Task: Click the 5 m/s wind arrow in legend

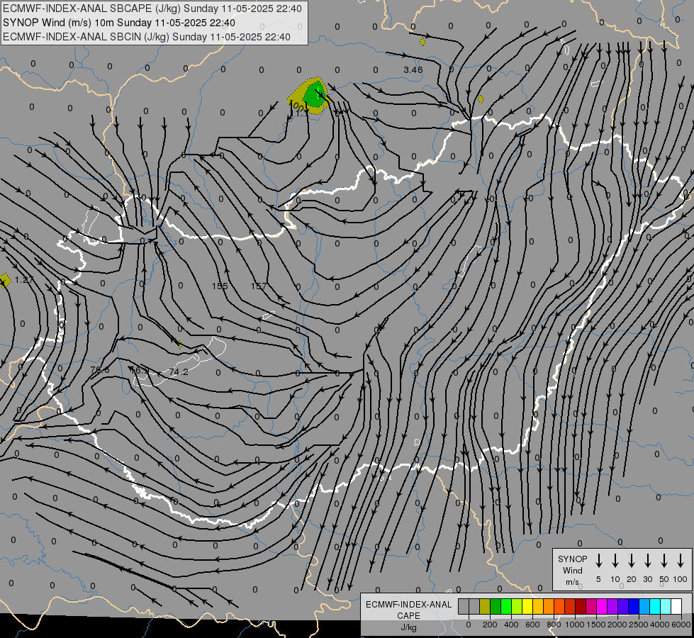Action: 599,561
